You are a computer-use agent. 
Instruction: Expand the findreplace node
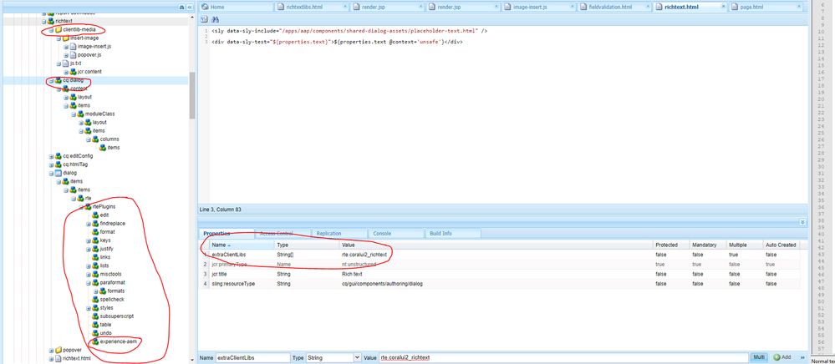pos(89,224)
